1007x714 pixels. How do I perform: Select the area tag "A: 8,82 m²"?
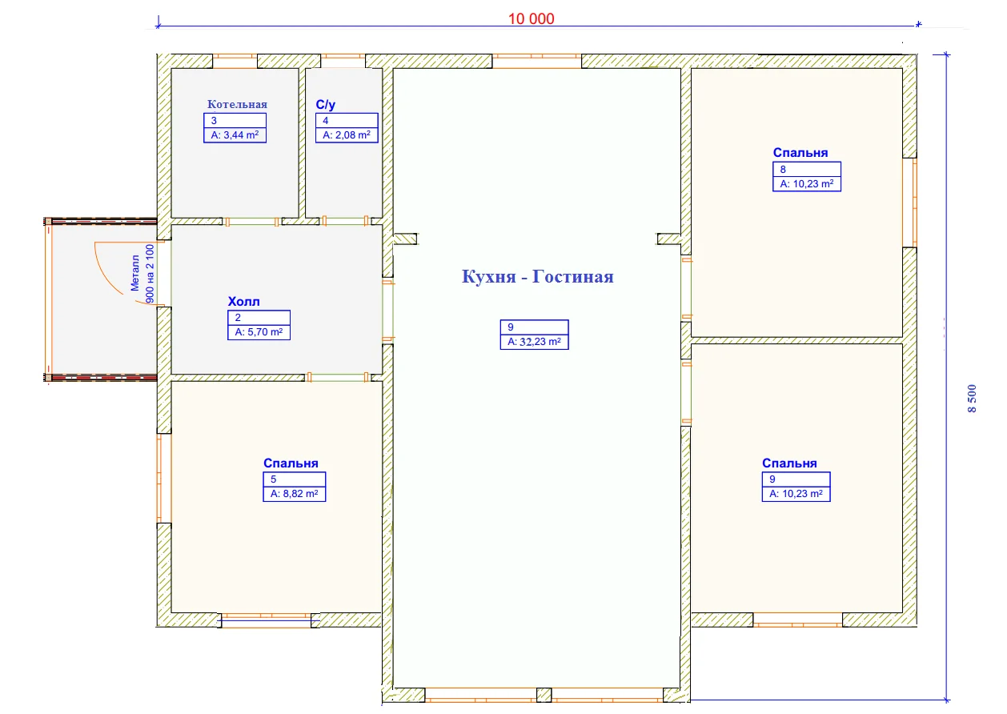point(294,494)
